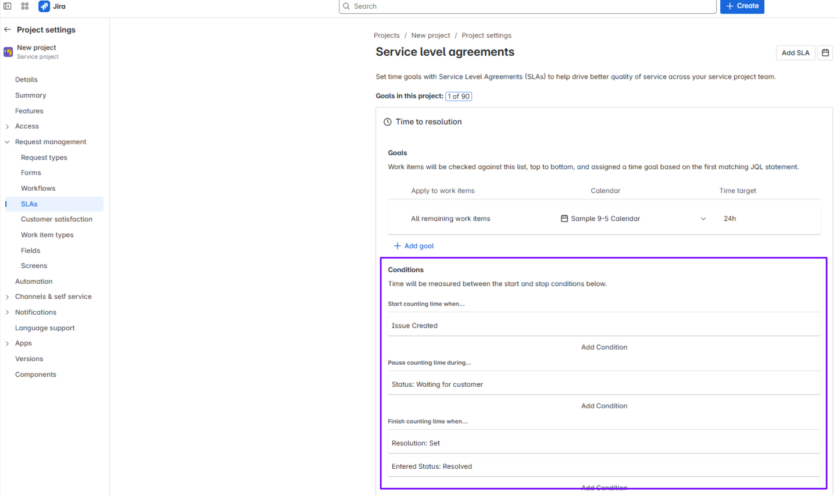The height and width of the screenshot is (495, 837).
Task: Click inside the Search field
Action: point(527,6)
